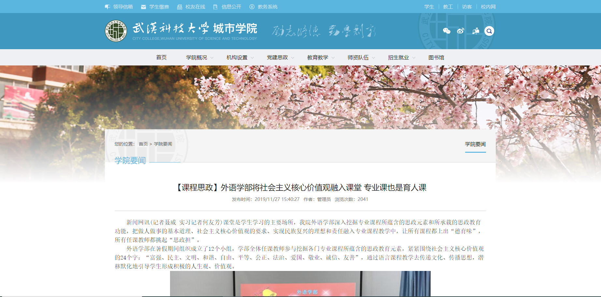Click the 教务系统 circle icon

pos(252,7)
